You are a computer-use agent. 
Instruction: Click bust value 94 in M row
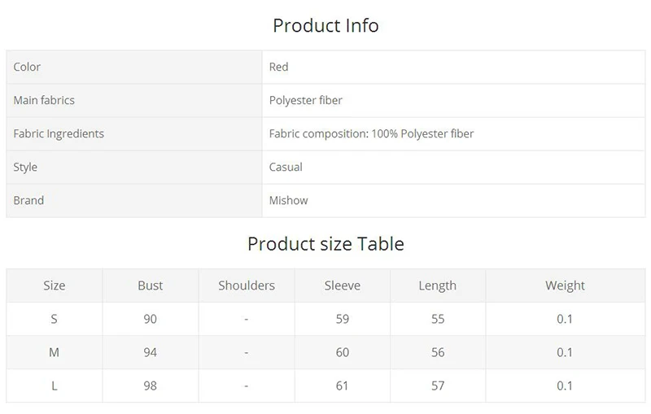tap(151, 353)
